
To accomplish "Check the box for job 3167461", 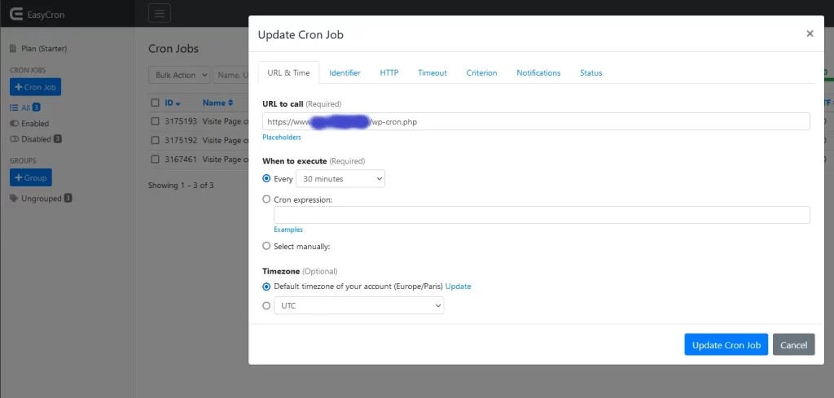I will 155,159.
